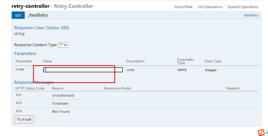Click the Response Messages section heading
Viewport: 268px width, 136px height.
pyautogui.click(x=34, y=82)
